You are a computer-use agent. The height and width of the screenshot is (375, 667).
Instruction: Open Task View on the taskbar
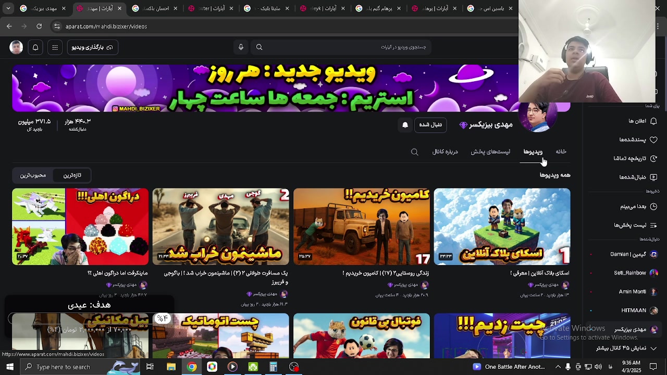pyautogui.click(x=150, y=367)
